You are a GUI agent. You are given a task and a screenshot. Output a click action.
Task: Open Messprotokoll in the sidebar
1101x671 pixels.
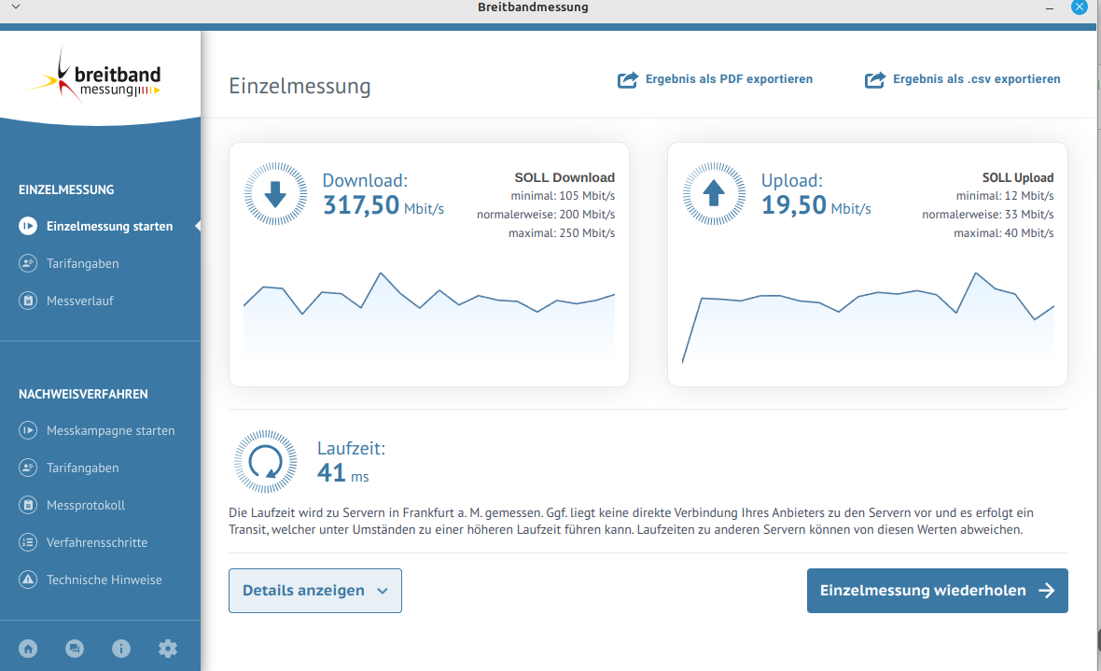click(x=85, y=505)
